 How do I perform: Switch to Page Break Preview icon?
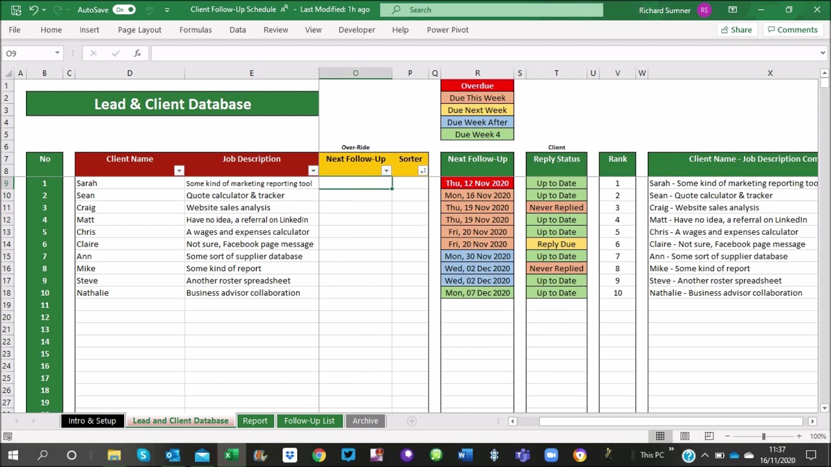click(709, 437)
